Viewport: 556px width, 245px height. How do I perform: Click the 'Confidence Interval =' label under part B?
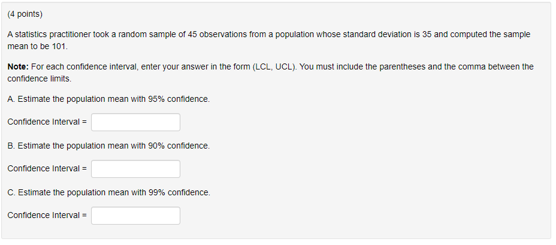coord(47,169)
